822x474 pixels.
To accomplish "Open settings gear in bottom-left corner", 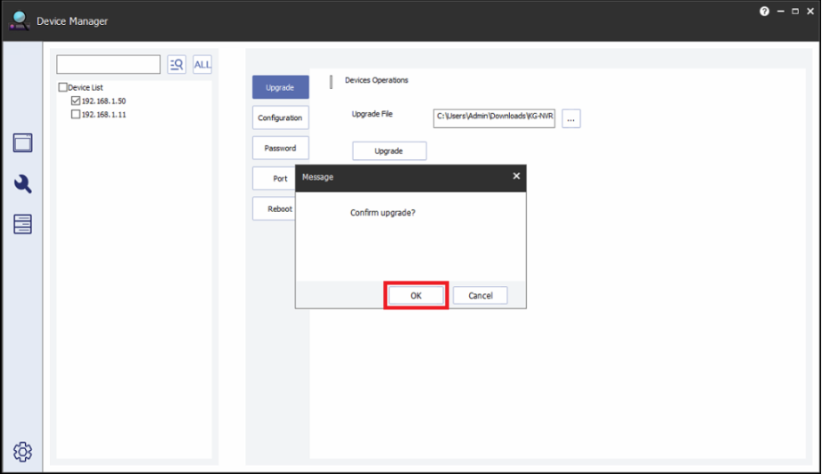I will pyautogui.click(x=23, y=452).
